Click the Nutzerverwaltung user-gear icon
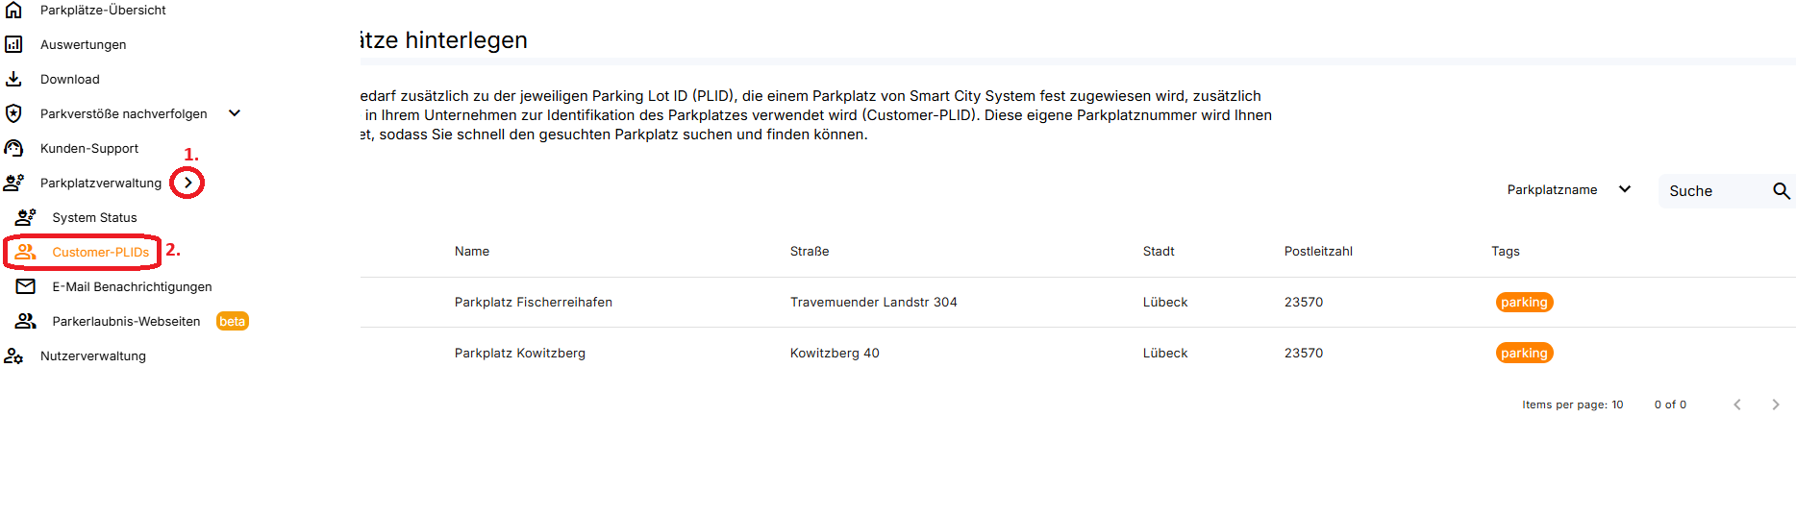 click(x=13, y=356)
